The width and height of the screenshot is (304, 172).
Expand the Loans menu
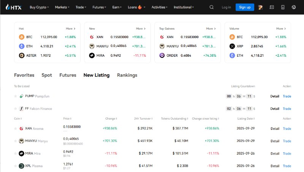point(136,7)
